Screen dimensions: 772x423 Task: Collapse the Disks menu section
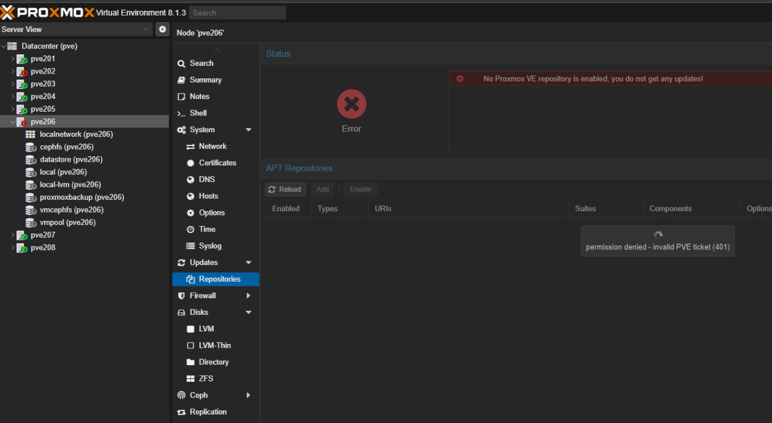248,313
